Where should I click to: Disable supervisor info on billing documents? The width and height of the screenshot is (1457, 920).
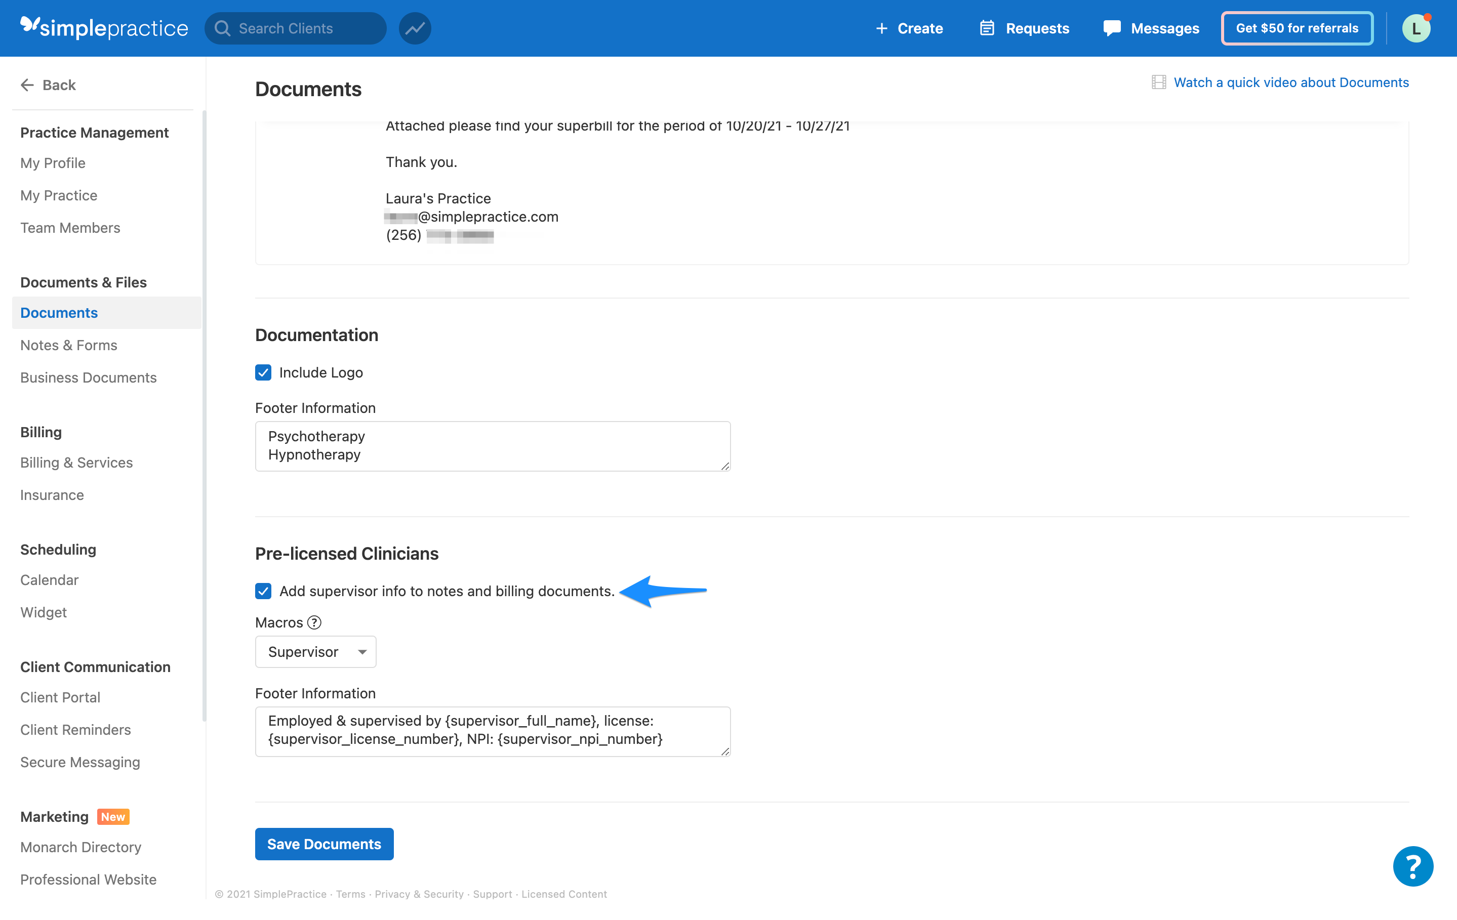point(263,591)
